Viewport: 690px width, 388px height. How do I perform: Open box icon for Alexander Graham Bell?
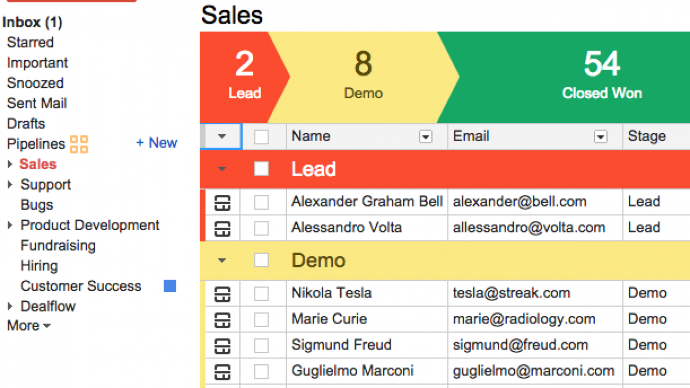tap(223, 202)
